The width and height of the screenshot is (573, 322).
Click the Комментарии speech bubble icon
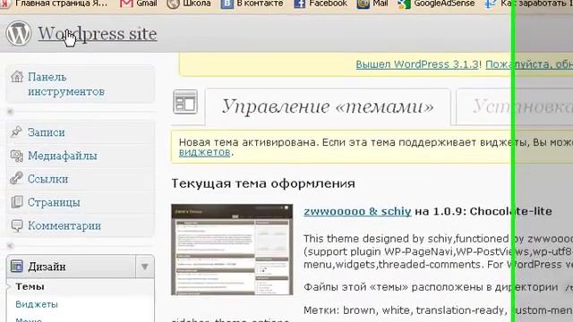pos(16,225)
